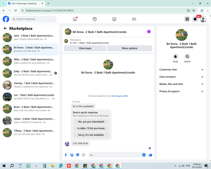Click the large listing photo in right panel

pos(181,35)
